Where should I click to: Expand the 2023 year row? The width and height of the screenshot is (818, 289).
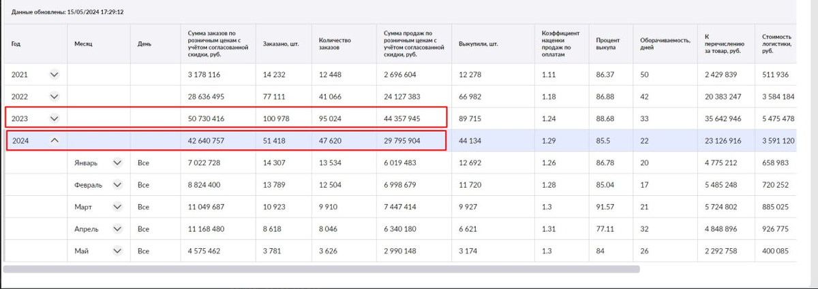[55, 118]
